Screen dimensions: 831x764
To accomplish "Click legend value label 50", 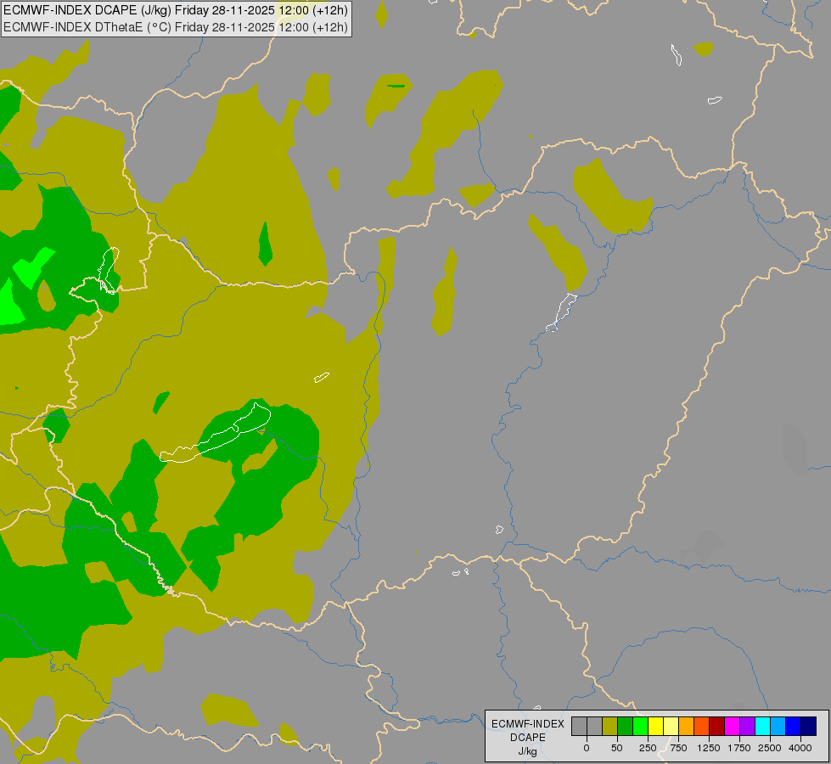I will click(617, 748).
